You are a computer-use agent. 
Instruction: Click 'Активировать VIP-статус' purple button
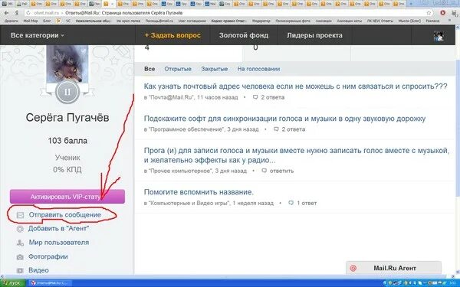[67, 197]
